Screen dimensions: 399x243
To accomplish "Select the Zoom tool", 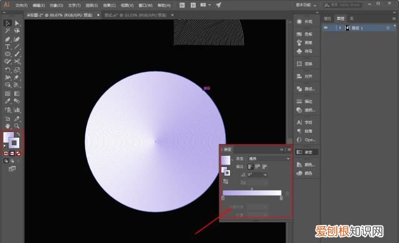I will [17, 126].
